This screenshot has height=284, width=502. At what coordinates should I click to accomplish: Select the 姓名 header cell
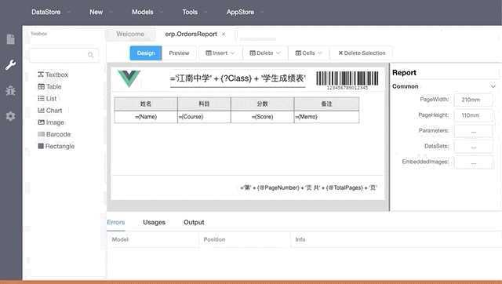click(146, 104)
